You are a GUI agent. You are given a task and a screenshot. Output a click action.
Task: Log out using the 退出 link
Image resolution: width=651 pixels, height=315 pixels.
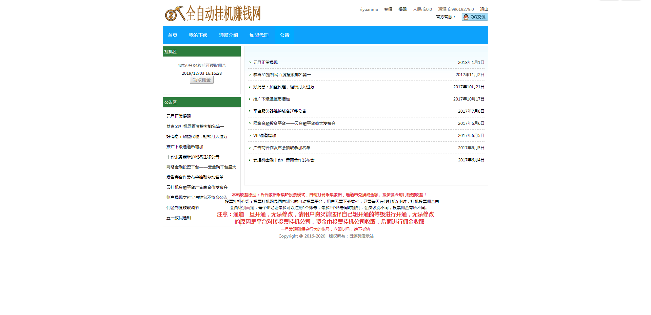coord(484,9)
